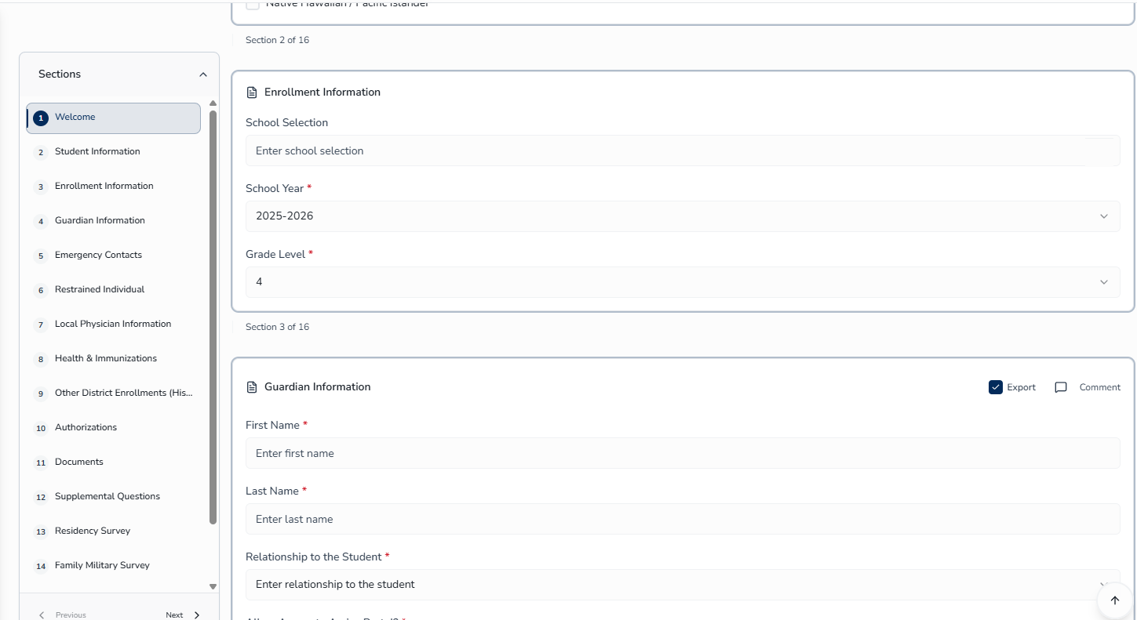1137x620 pixels.
Task: Open the Grade Level dropdown
Action: pos(683,282)
